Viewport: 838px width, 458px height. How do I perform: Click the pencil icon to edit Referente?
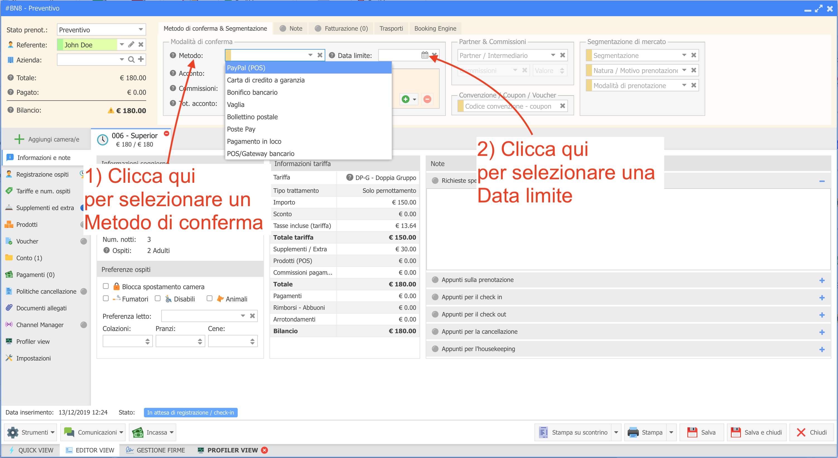pos(131,45)
